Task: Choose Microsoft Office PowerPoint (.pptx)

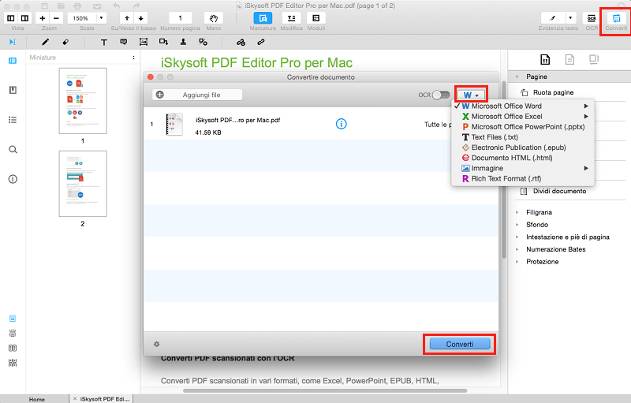Action: click(523, 127)
